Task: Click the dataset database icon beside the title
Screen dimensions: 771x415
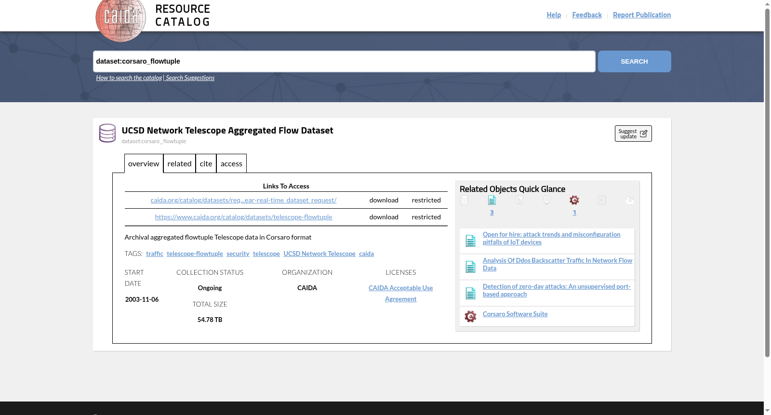Action: (107, 133)
